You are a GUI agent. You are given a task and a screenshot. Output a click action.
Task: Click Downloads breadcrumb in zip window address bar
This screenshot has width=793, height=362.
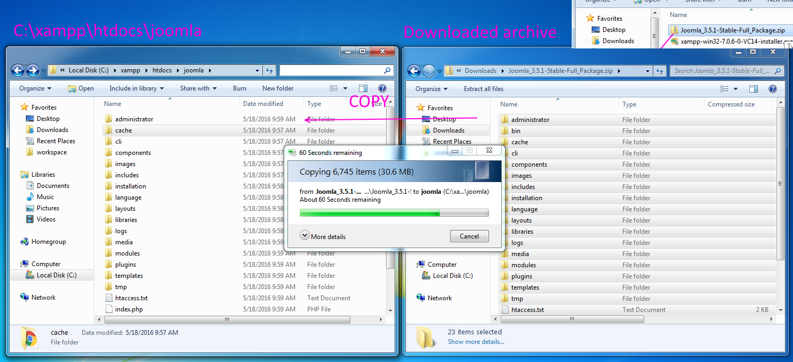[480, 71]
